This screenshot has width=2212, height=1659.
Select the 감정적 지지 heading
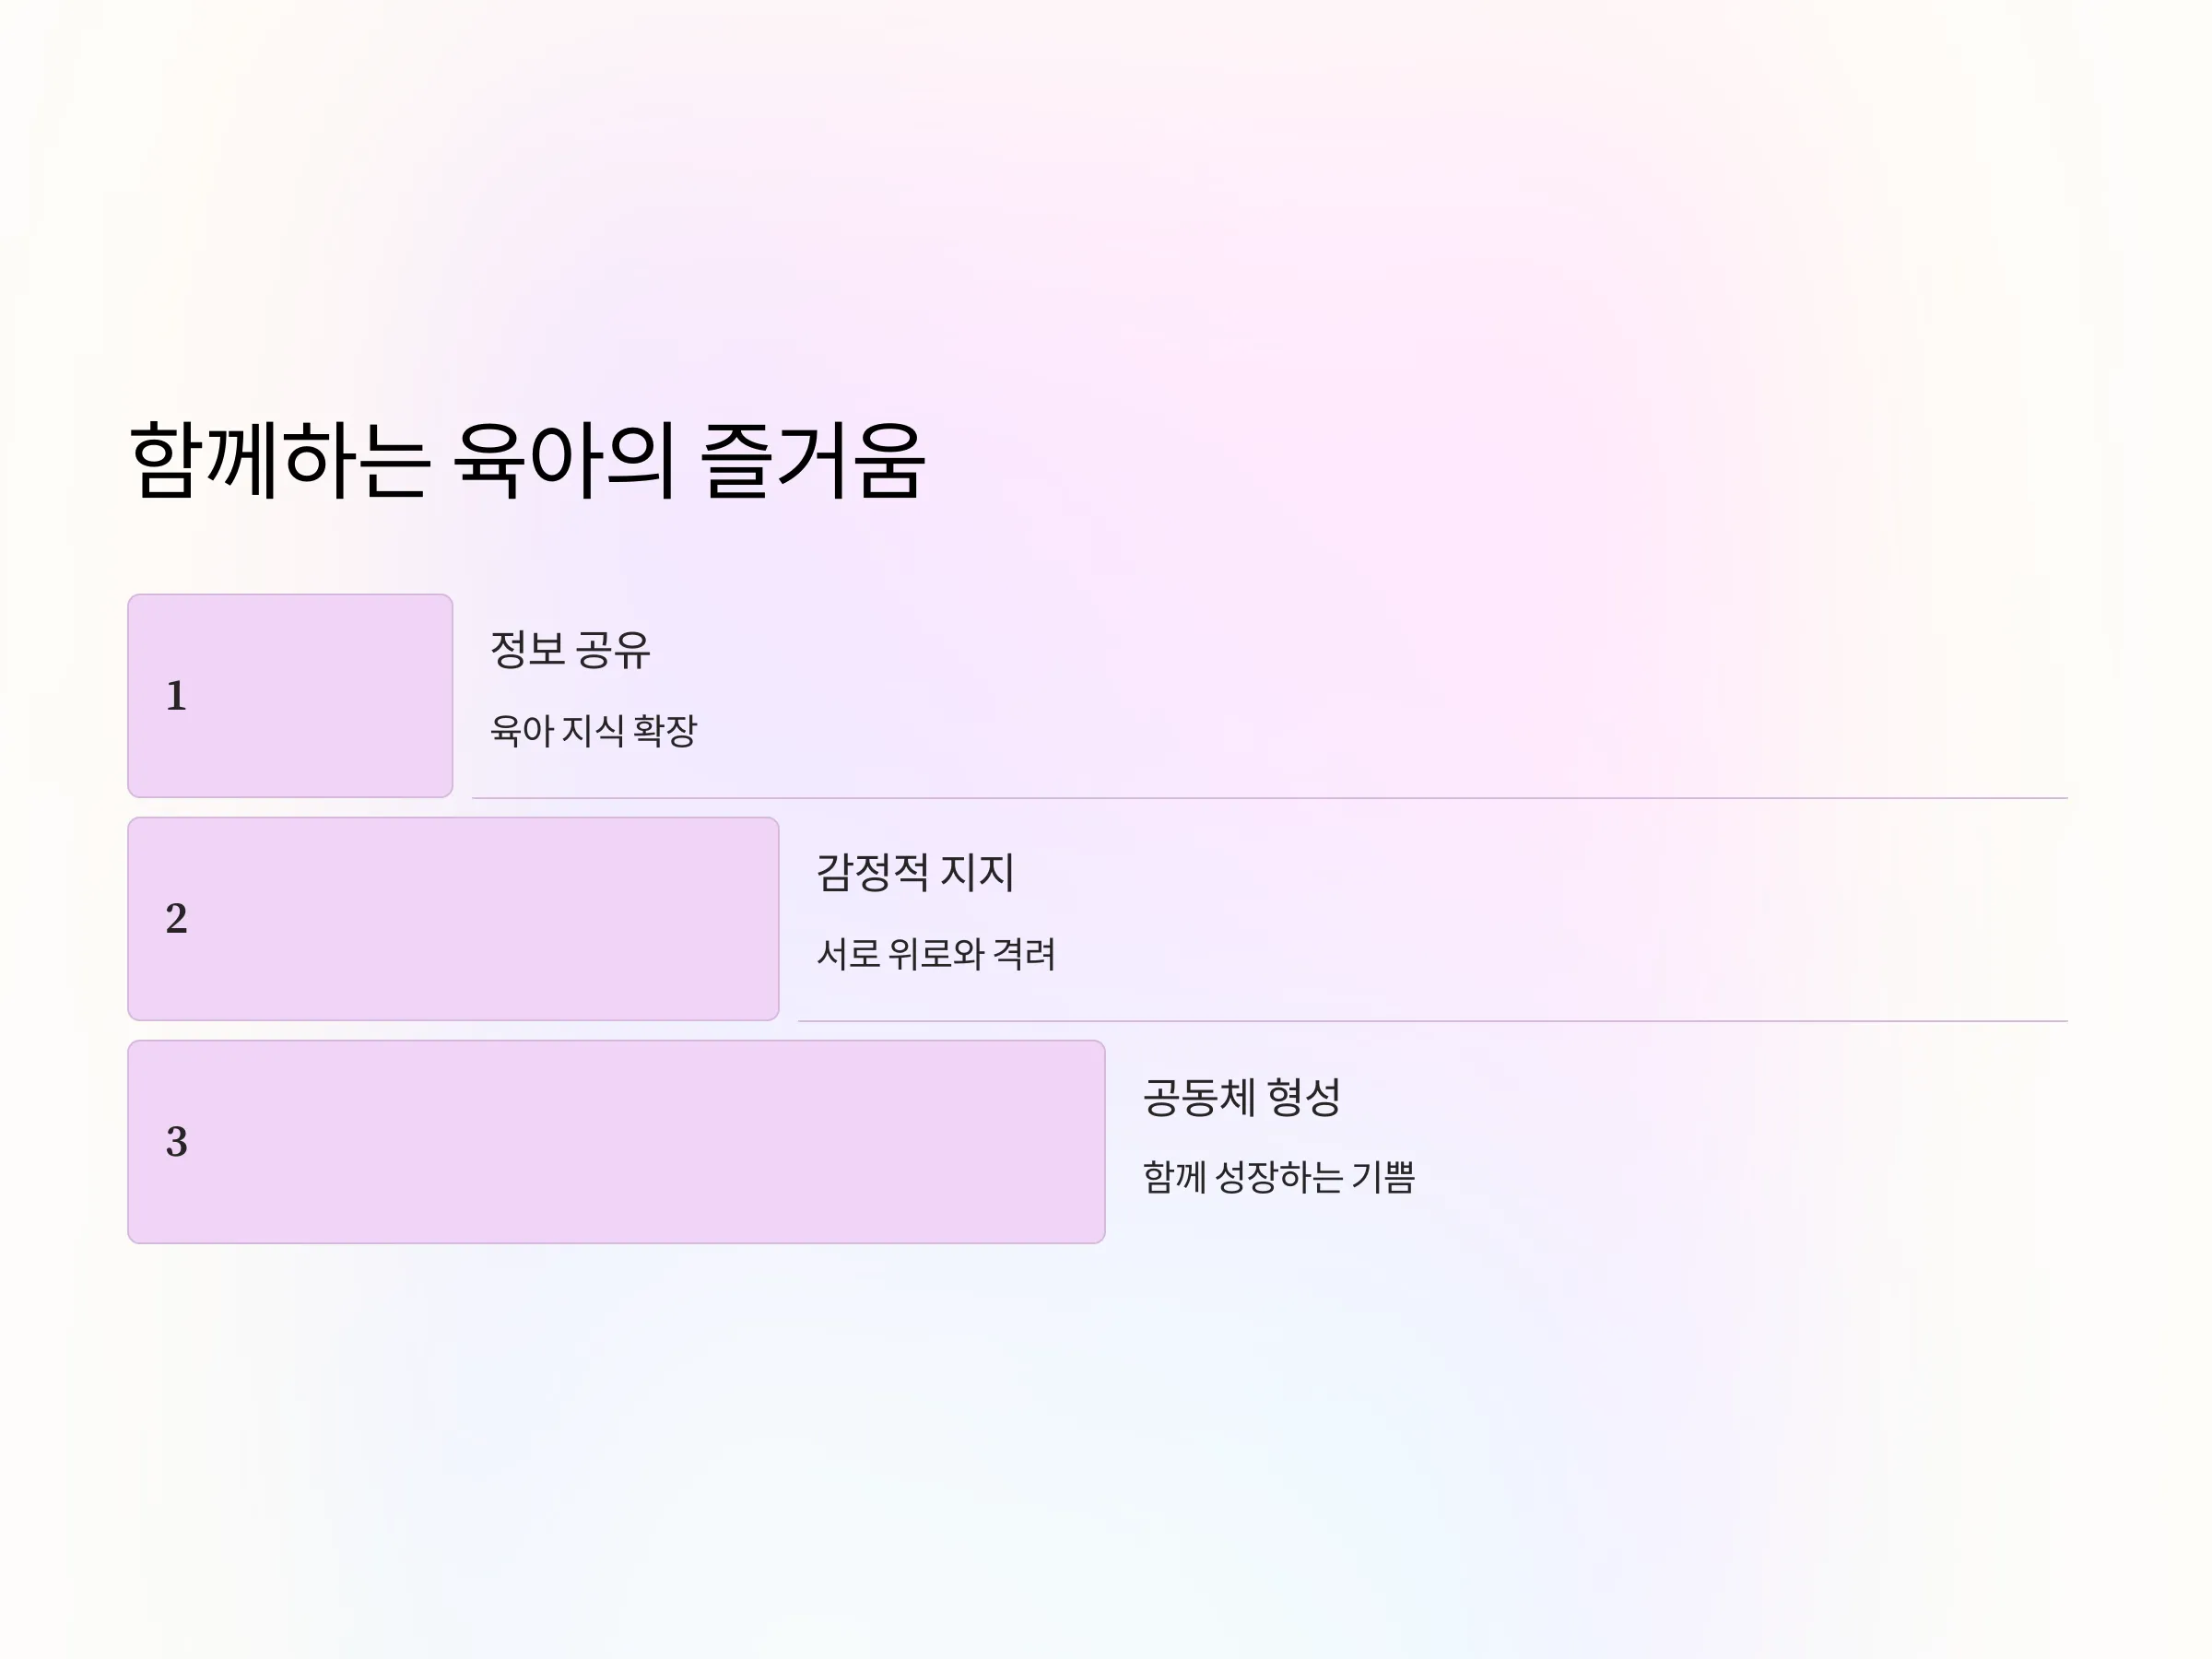[915, 873]
